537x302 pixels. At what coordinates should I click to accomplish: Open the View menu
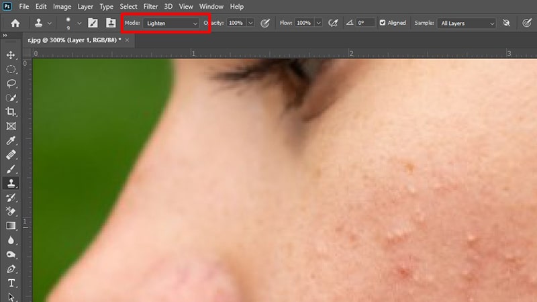[186, 7]
